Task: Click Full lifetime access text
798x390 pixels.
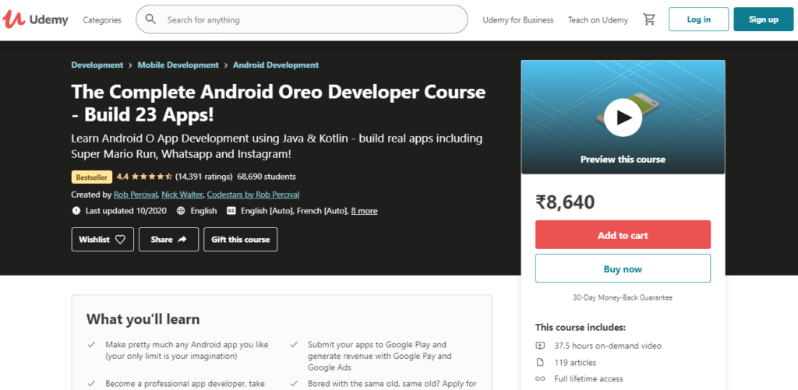Action: (588, 379)
